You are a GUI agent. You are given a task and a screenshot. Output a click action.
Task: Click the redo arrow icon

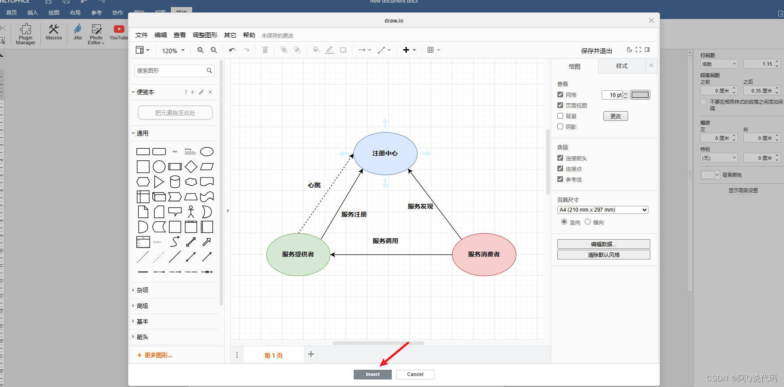pyautogui.click(x=246, y=50)
